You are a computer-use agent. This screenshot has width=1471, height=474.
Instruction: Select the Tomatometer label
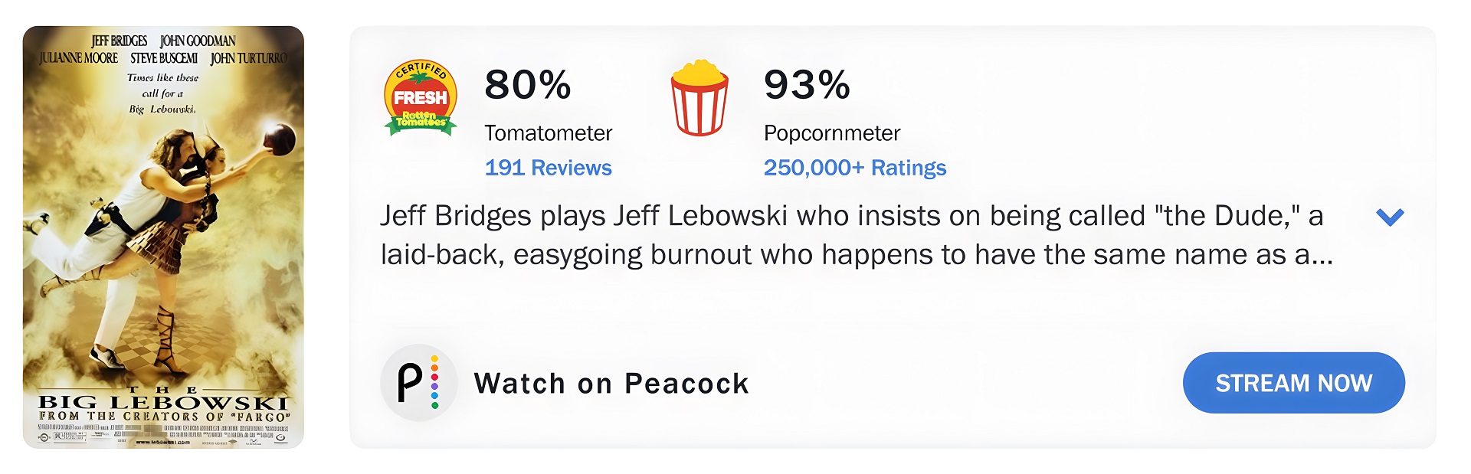[548, 133]
